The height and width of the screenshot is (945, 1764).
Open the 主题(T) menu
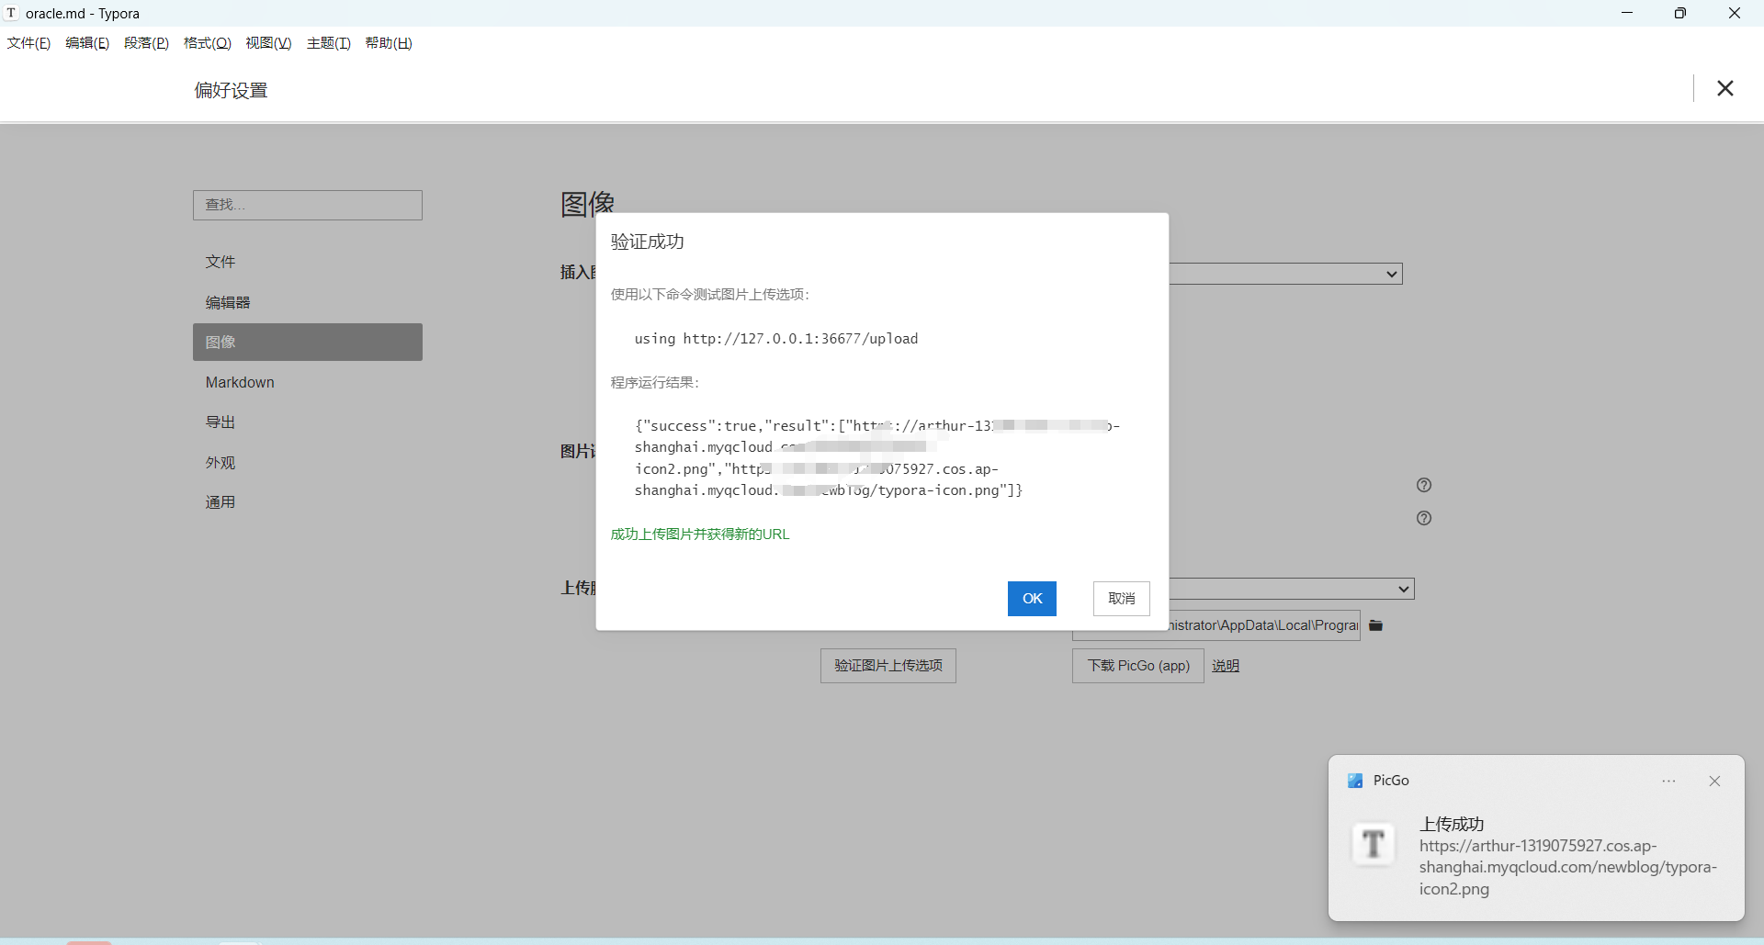click(328, 43)
